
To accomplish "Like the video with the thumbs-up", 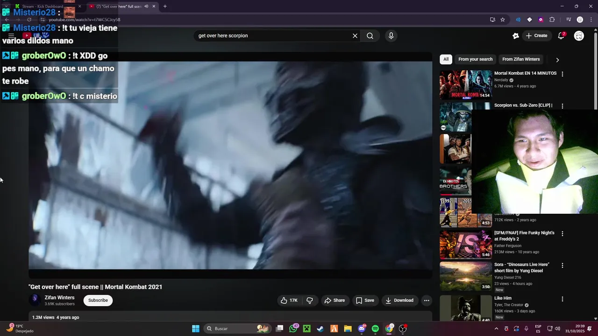I will [289, 301].
